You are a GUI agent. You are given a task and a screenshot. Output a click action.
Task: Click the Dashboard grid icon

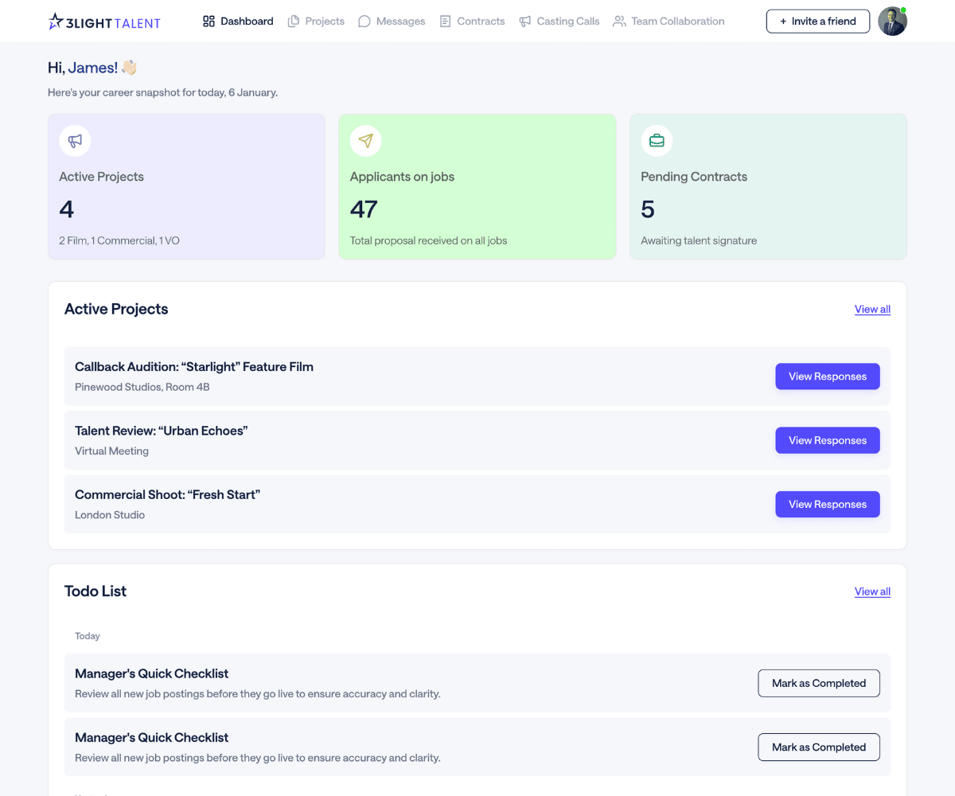click(207, 21)
